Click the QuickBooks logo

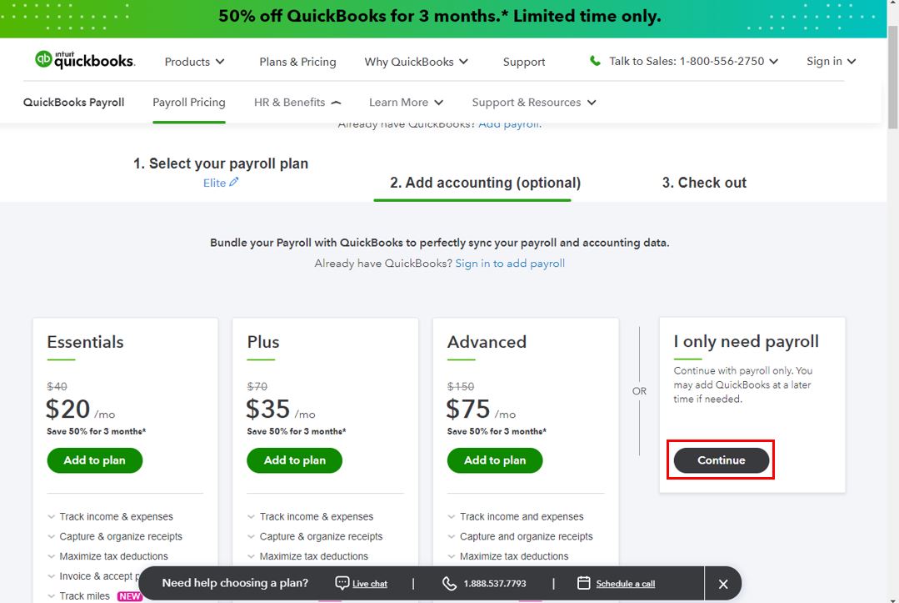pyautogui.click(x=85, y=60)
